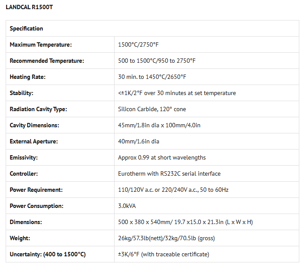This screenshot has width=308, height=272.
Task: Click the Emissivity row label
Action: point(24,157)
